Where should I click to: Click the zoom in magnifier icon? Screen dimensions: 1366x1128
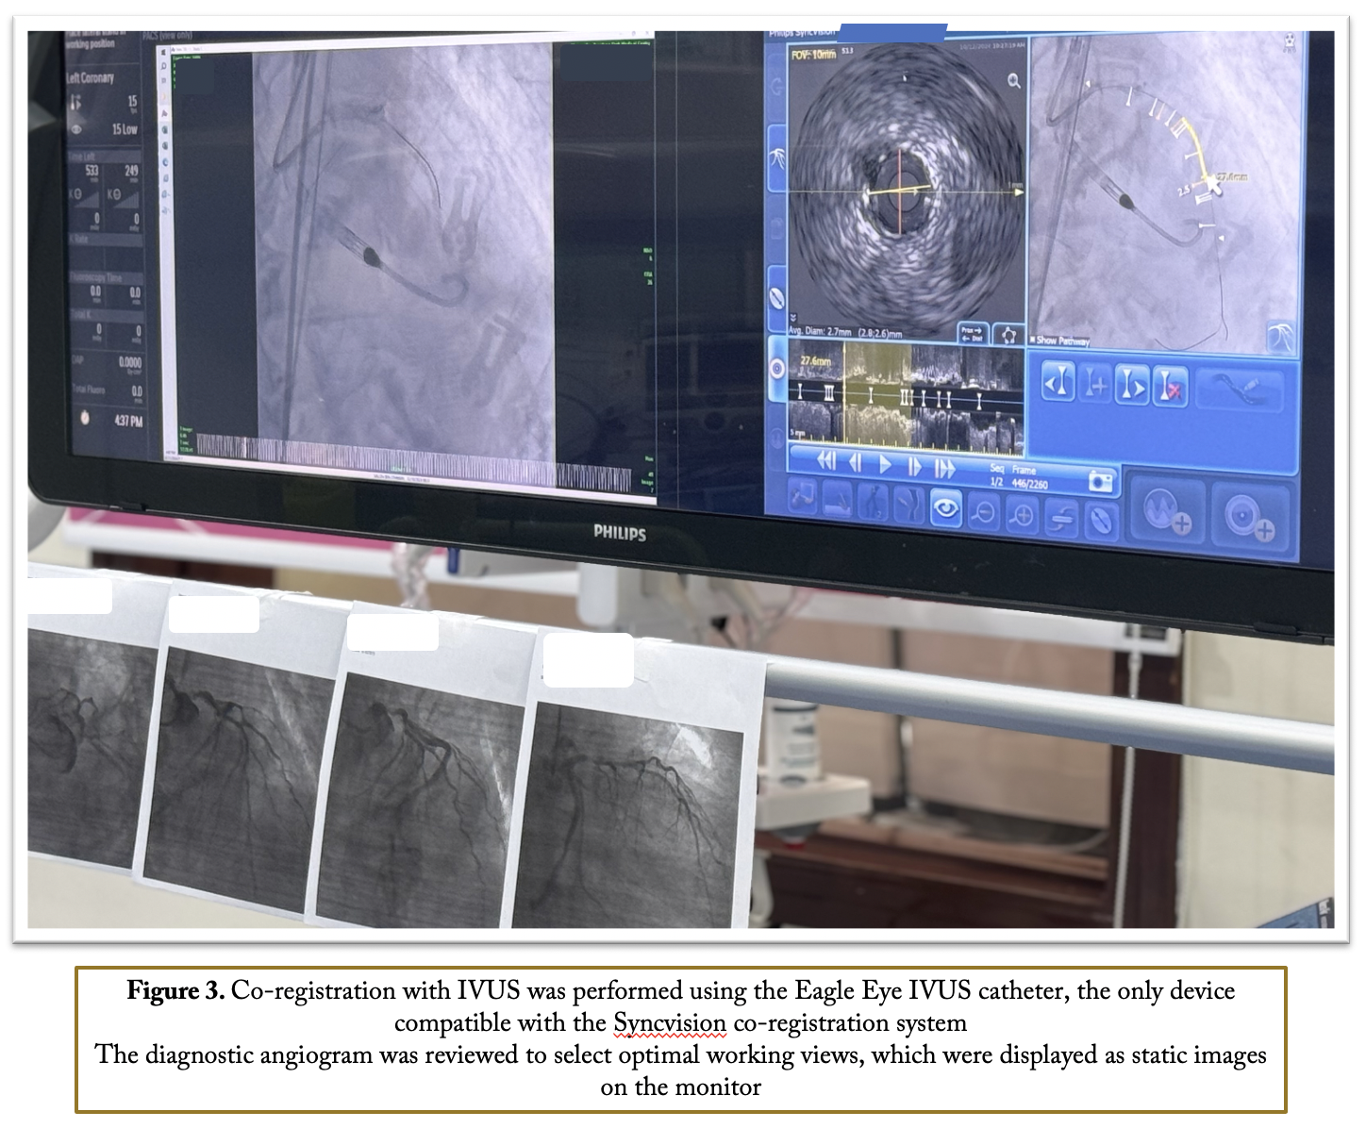pyautogui.click(x=1023, y=516)
